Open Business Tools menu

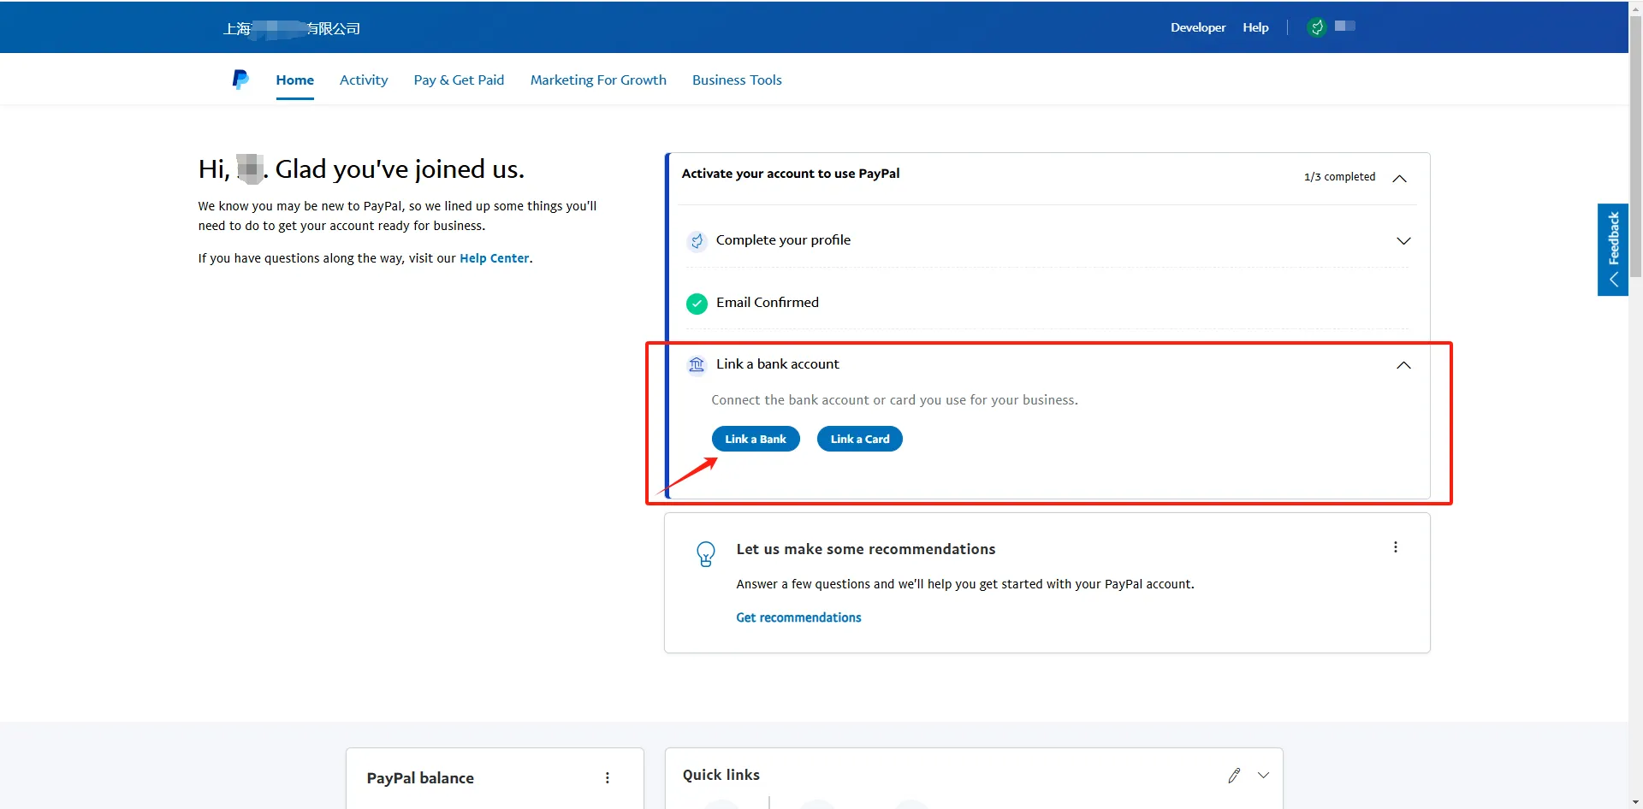click(x=737, y=80)
